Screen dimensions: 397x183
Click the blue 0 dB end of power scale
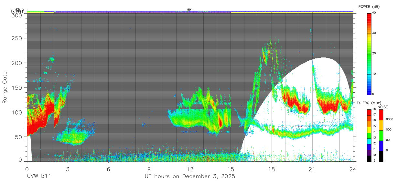(369, 92)
